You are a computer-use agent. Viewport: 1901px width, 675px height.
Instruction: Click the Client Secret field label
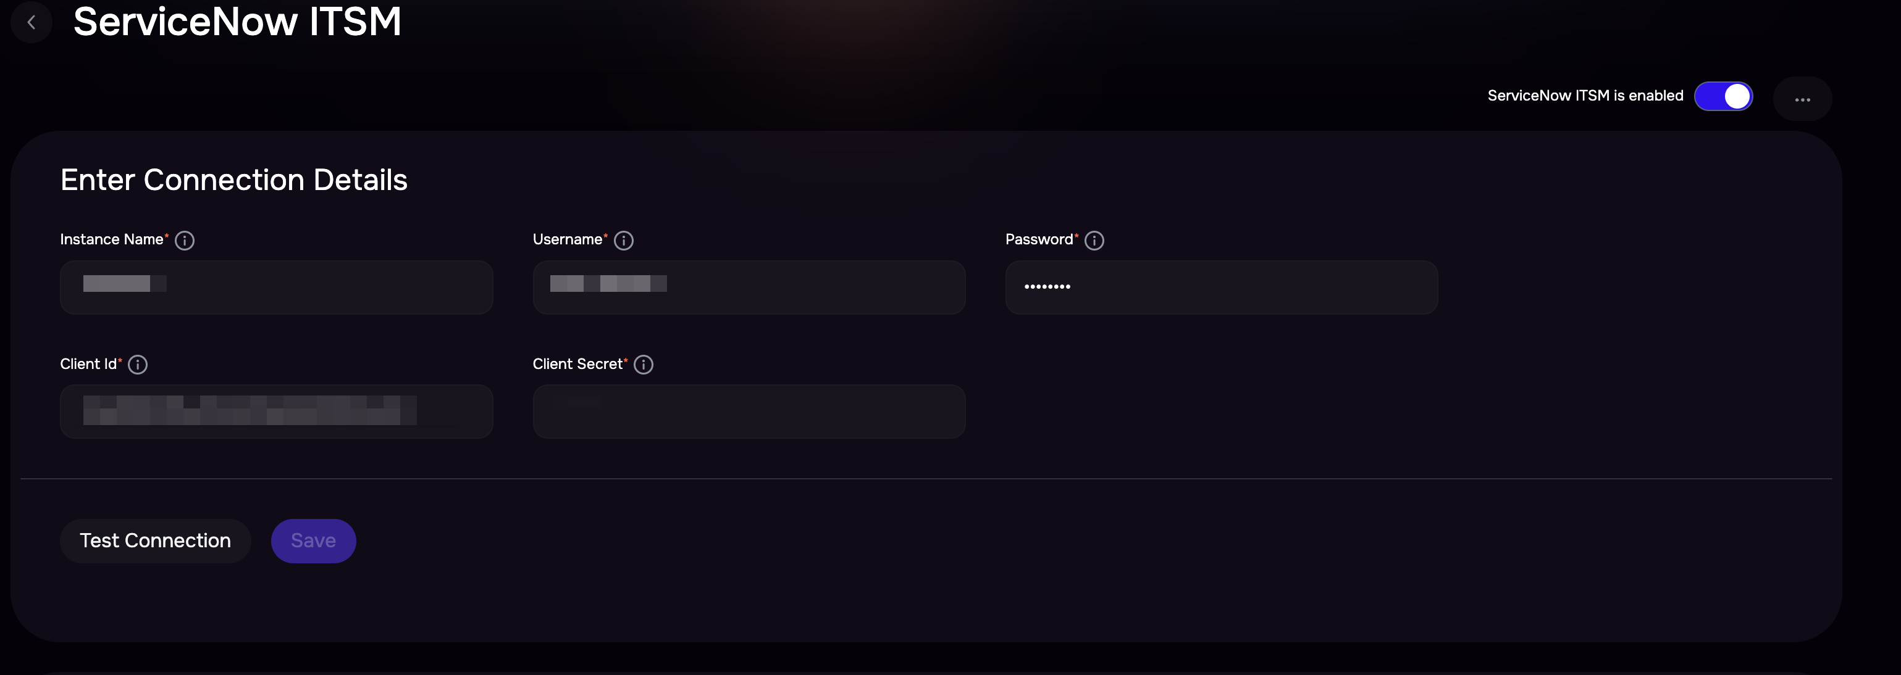click(x=578, y=364)
